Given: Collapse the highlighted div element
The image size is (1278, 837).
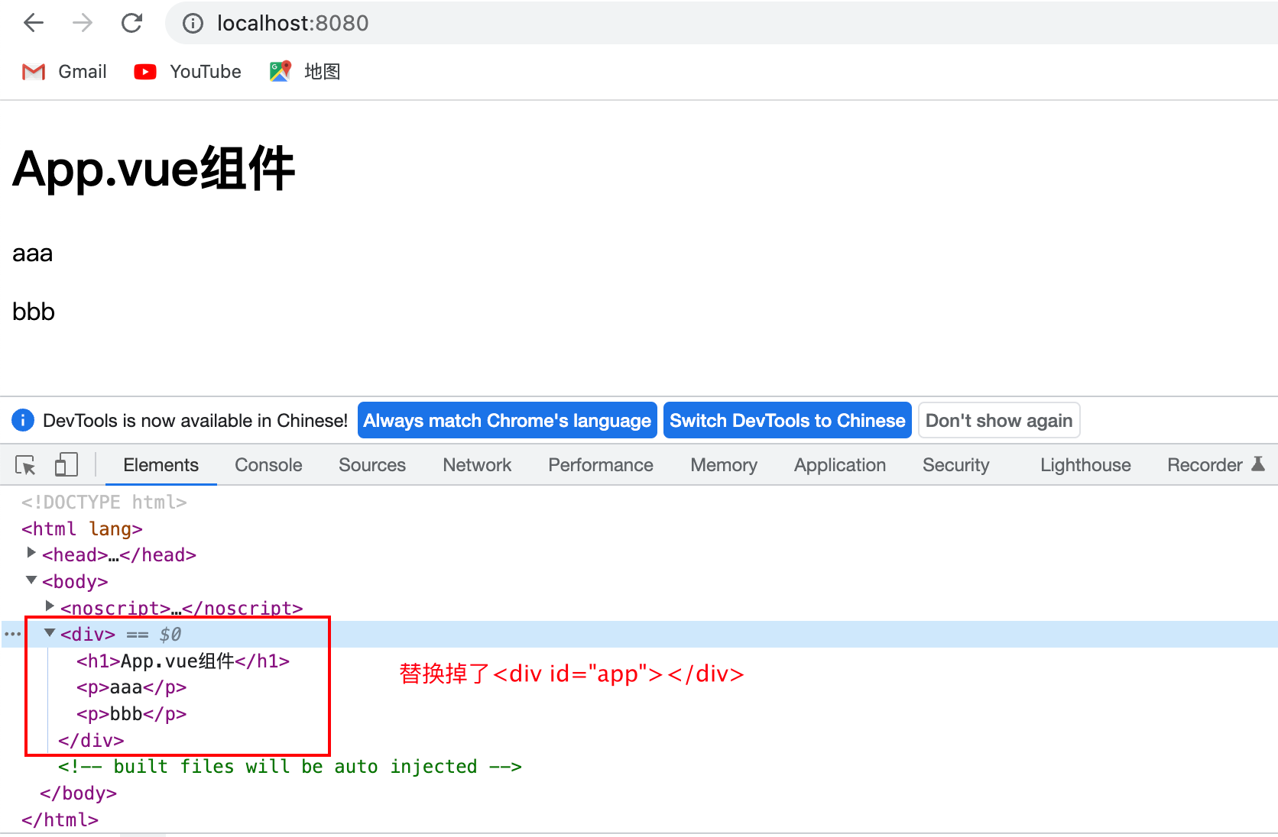Looking at the screenshot, I should (49, 633).
